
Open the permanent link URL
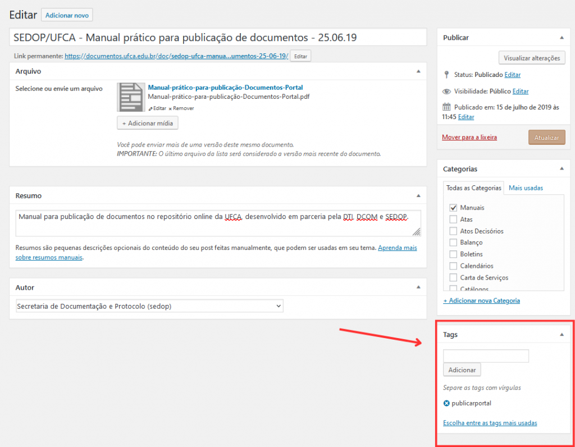click(176, 56)
